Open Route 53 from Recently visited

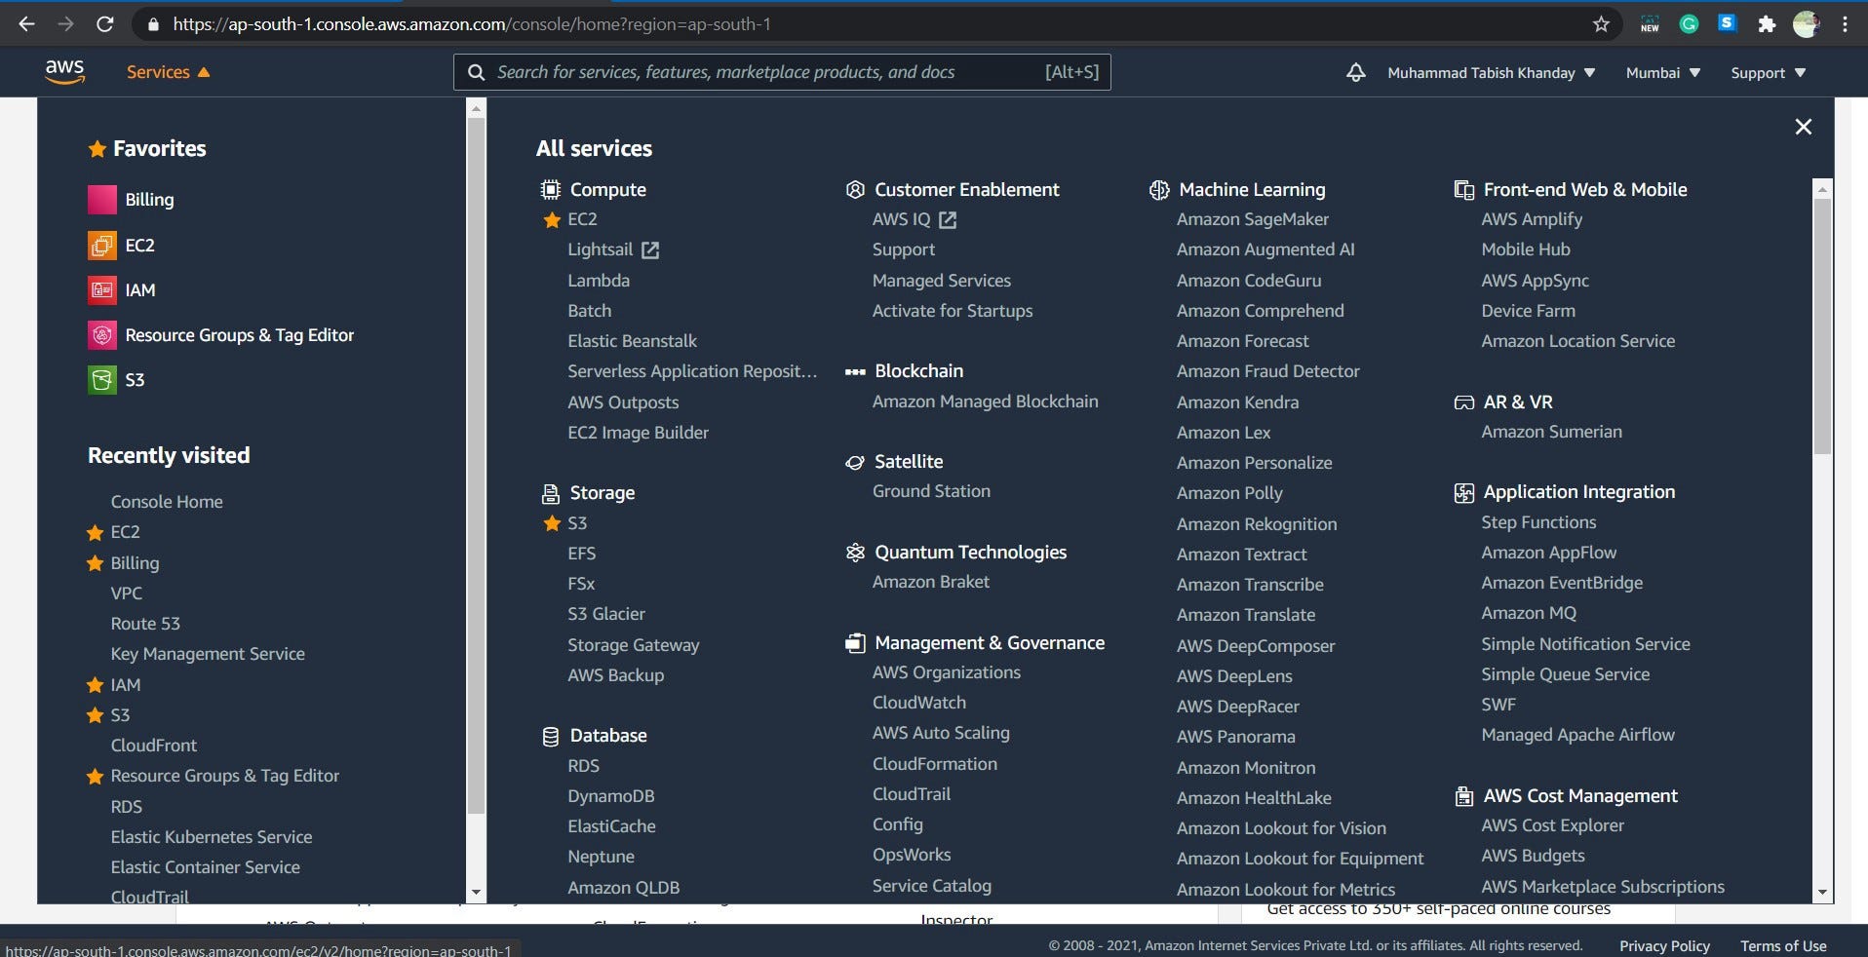tap(145, 624)
